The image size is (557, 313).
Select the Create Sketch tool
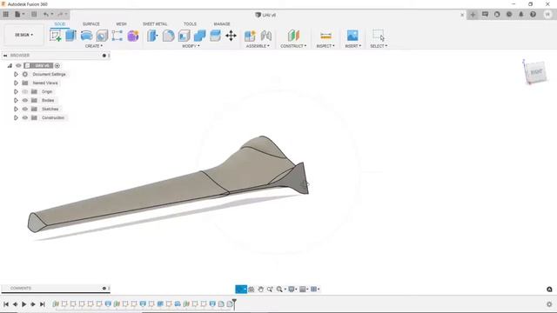click(56, 36)
